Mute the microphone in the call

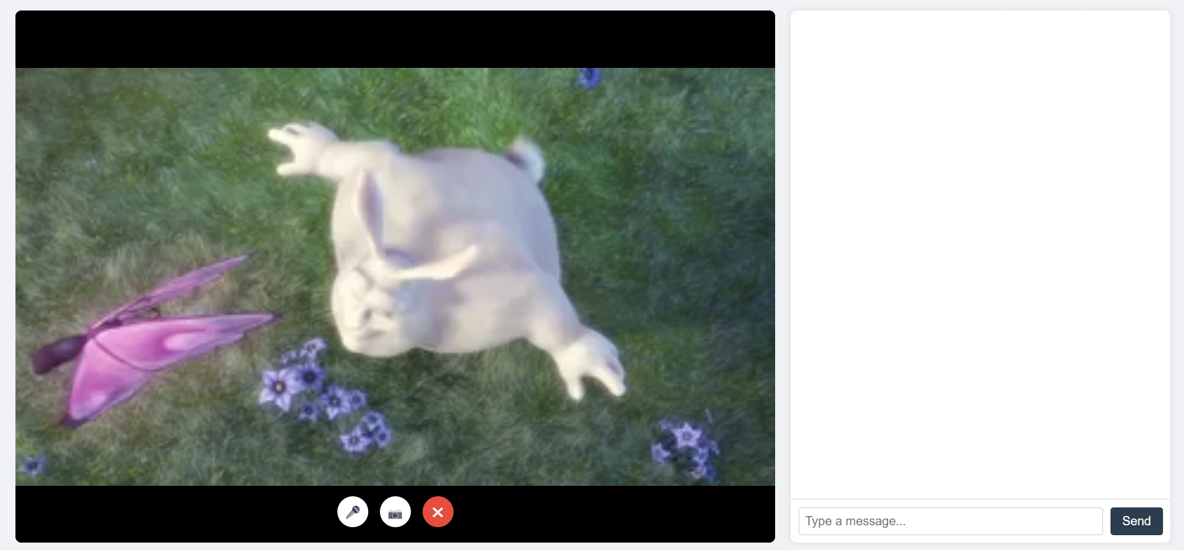click(x=353, y=512)
